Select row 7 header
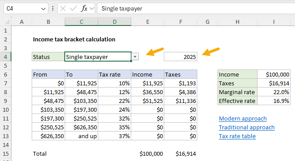Screen dimensions: 295x161 point(6,83)
